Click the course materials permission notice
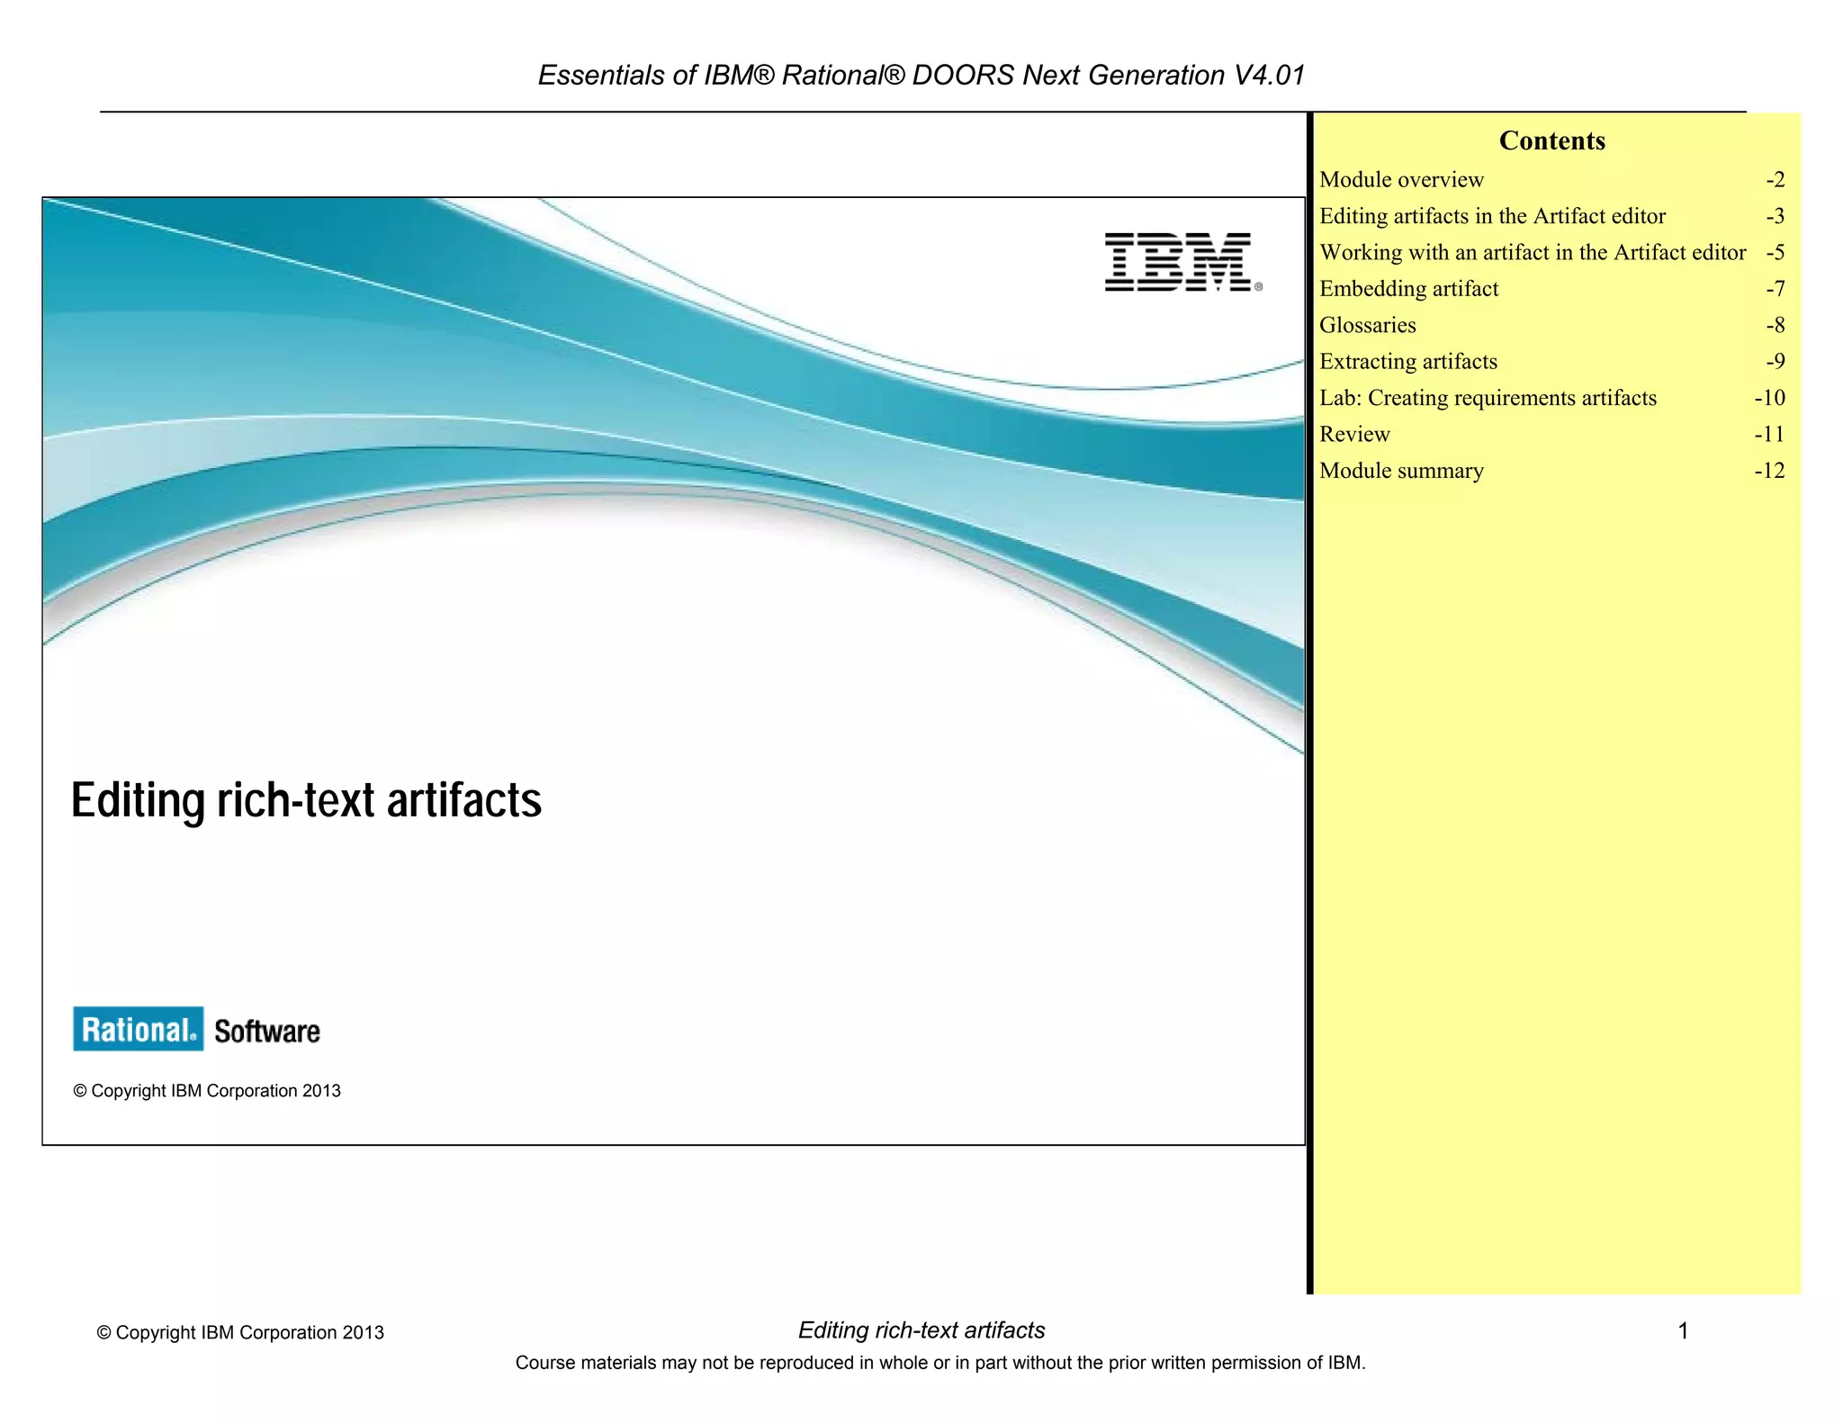 [x=939, y=1363]
